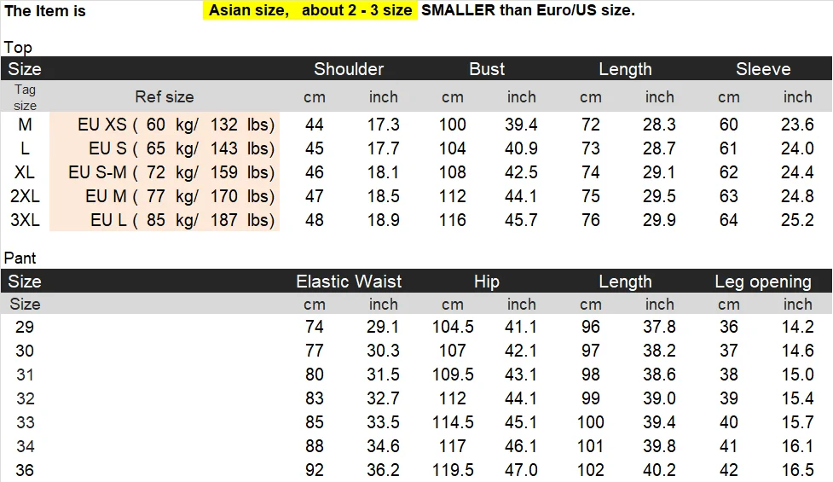
Task: Select the Shoulder column header in Top table
Action: [349, 69]
